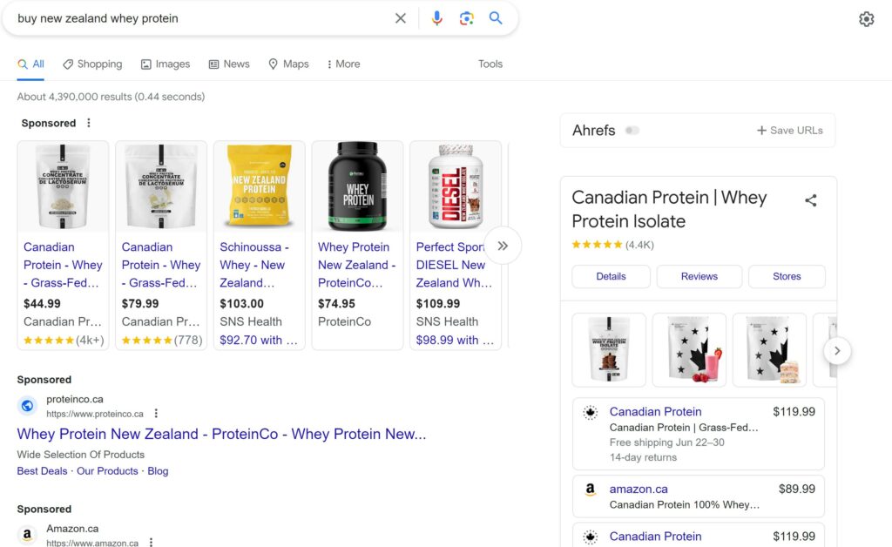Open the three-dot menu next to Sponsored label
This screenshot has width=892, height=547.
(x=88, y=123)
